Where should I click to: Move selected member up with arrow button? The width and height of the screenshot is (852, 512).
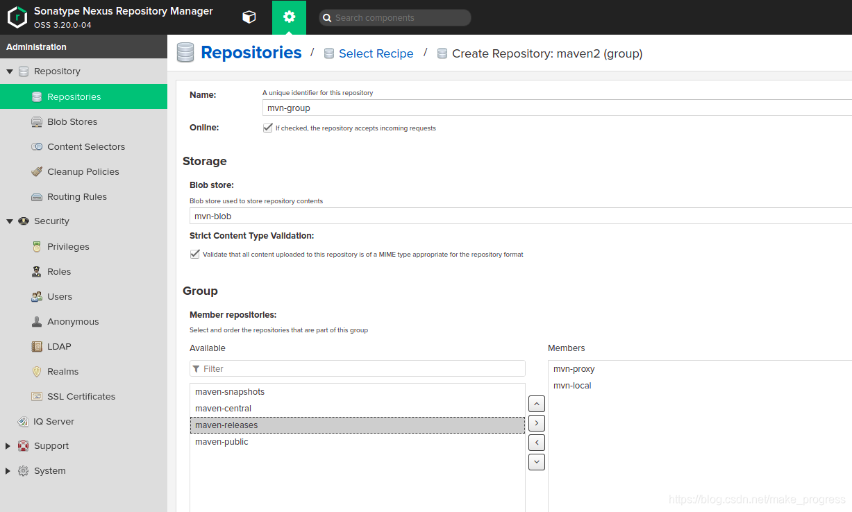[537, 404]
